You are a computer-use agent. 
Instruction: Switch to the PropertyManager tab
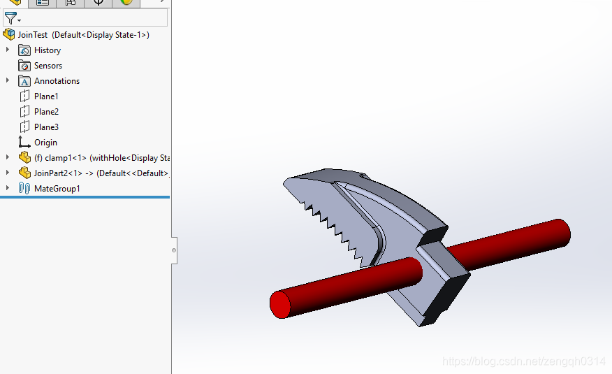pos(42,3)
